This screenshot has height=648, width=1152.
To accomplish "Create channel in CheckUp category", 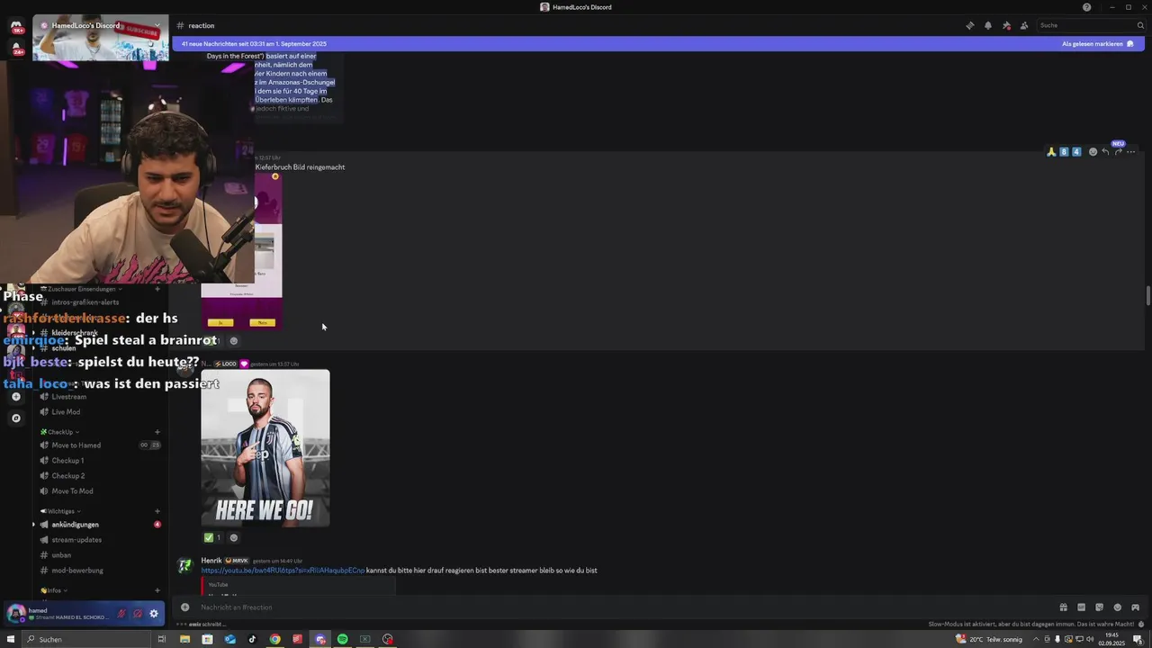I will tap(157, 432).
